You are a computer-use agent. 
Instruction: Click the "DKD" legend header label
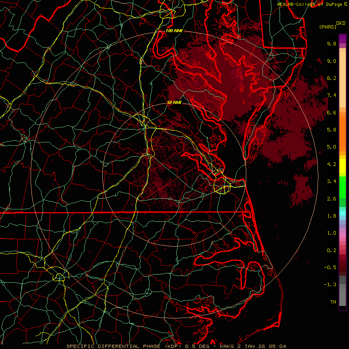click(341, 23)
